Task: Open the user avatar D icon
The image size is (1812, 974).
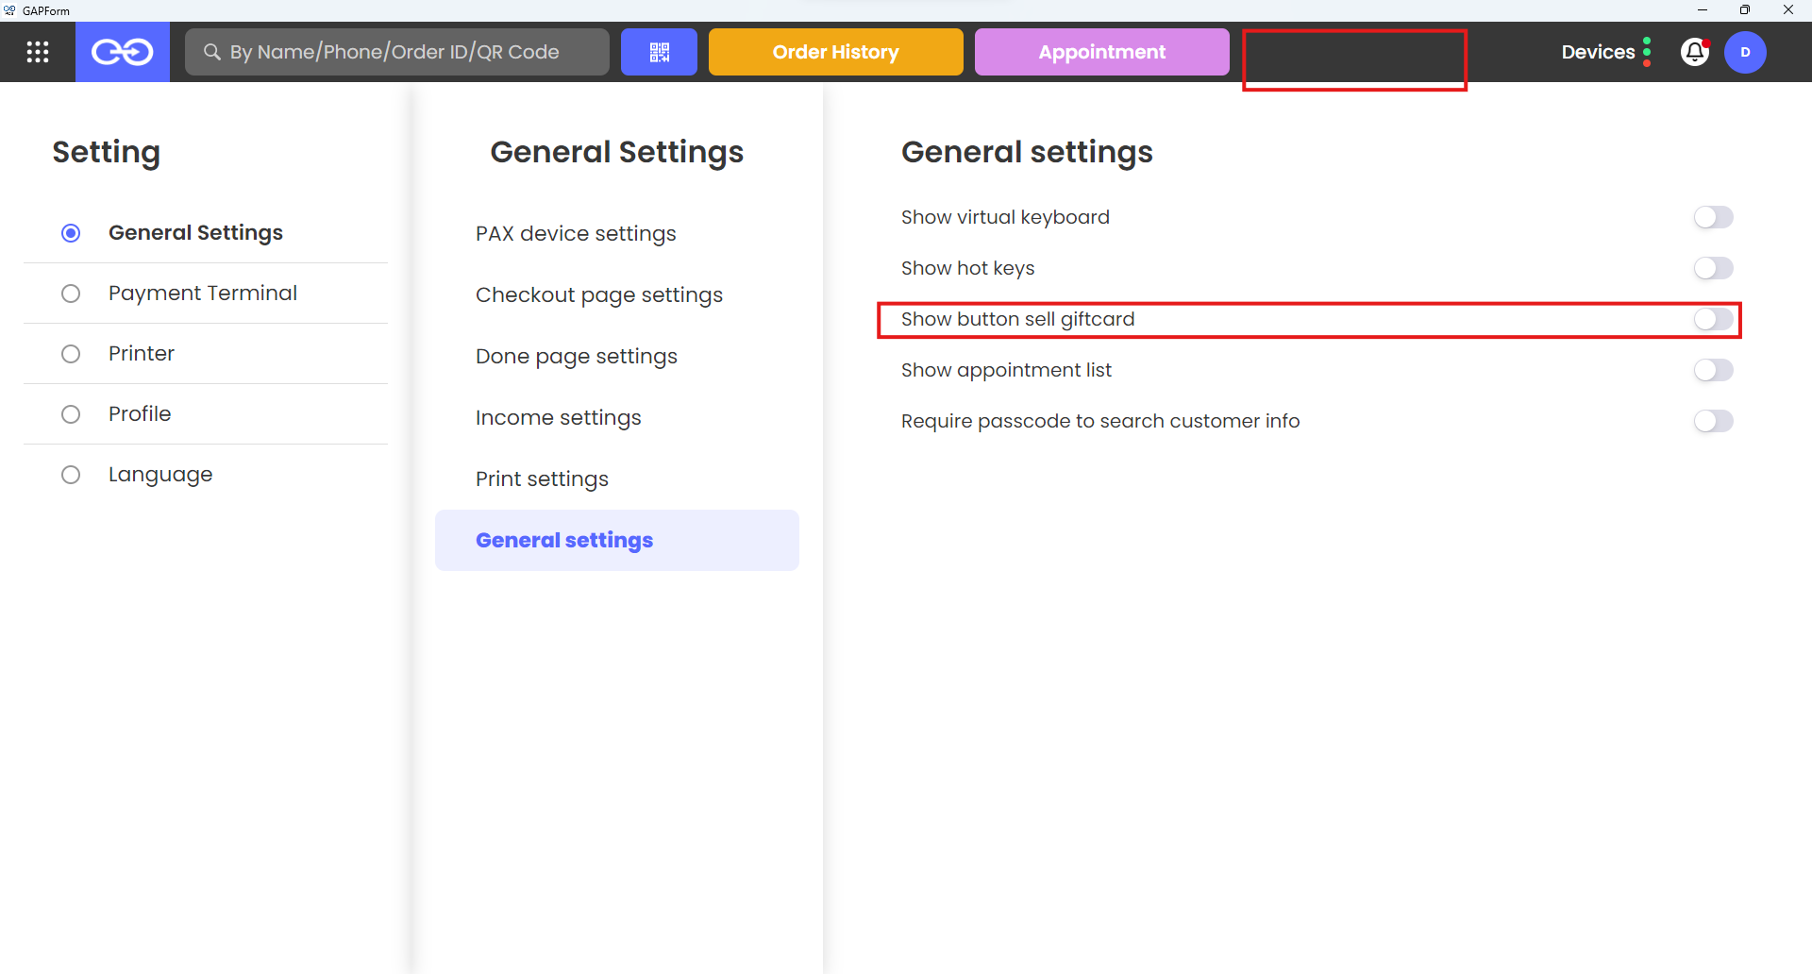Action: pos(1745,52)
